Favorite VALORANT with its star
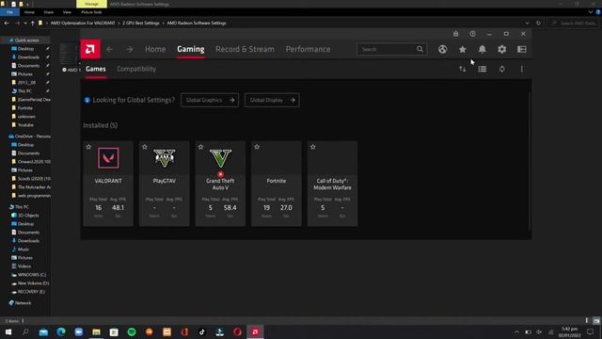Image resolution: width=602 pixels, height=339 pixels. 88,147
